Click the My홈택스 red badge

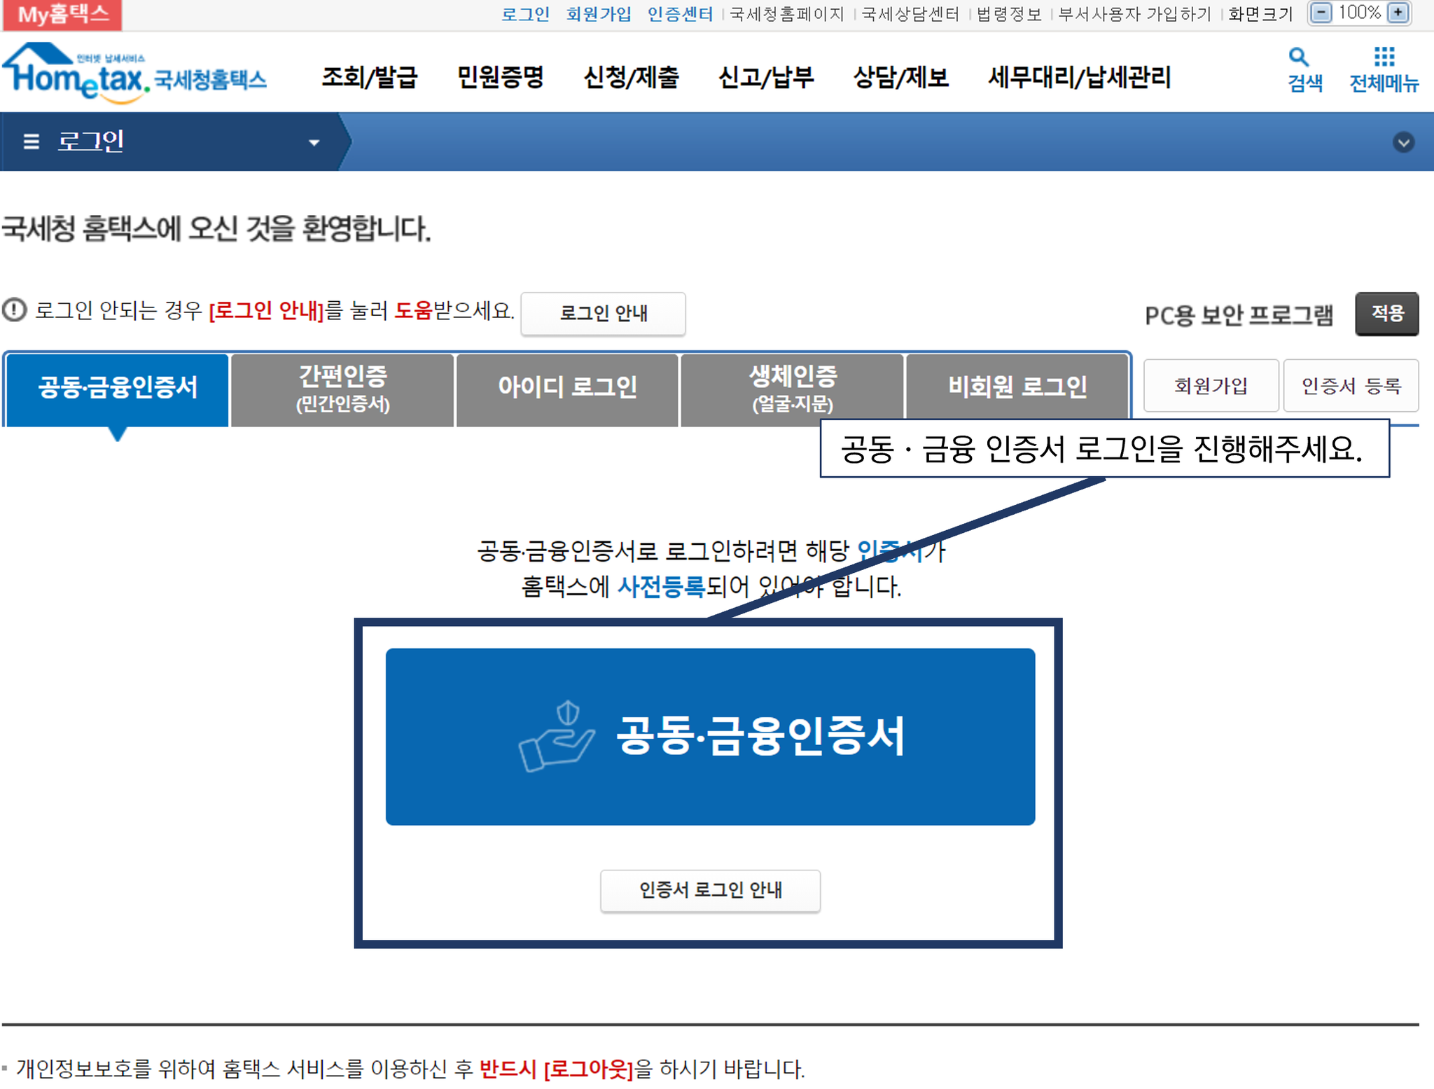click(x=63, y=15)
